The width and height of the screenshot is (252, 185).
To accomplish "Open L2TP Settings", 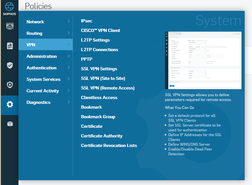I will coord(95,40).
